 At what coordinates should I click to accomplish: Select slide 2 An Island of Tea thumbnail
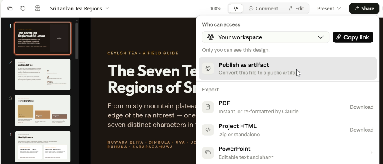(x=43, y=74)
